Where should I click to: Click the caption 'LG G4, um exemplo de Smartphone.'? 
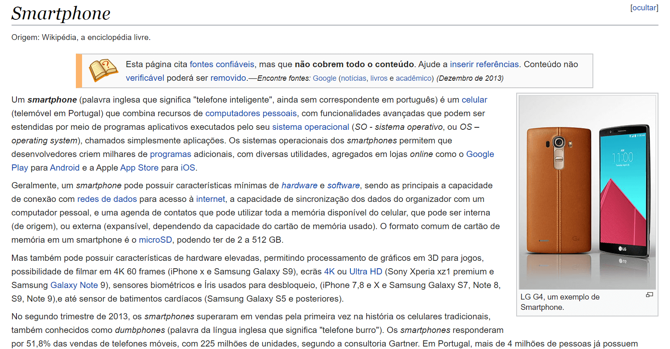click(560, 302)
